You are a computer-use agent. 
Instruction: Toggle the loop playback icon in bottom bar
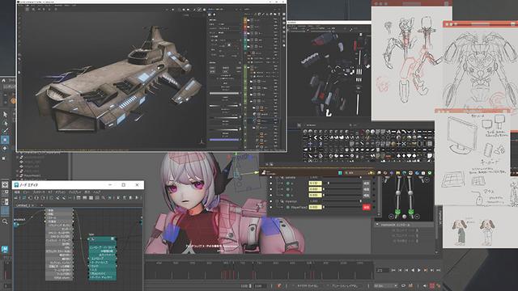(403, 285)
